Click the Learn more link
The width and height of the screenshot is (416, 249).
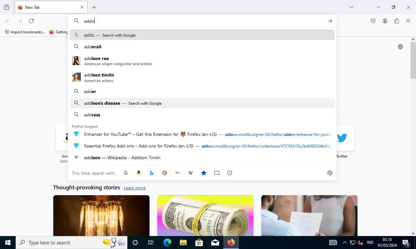coord(135,188)
